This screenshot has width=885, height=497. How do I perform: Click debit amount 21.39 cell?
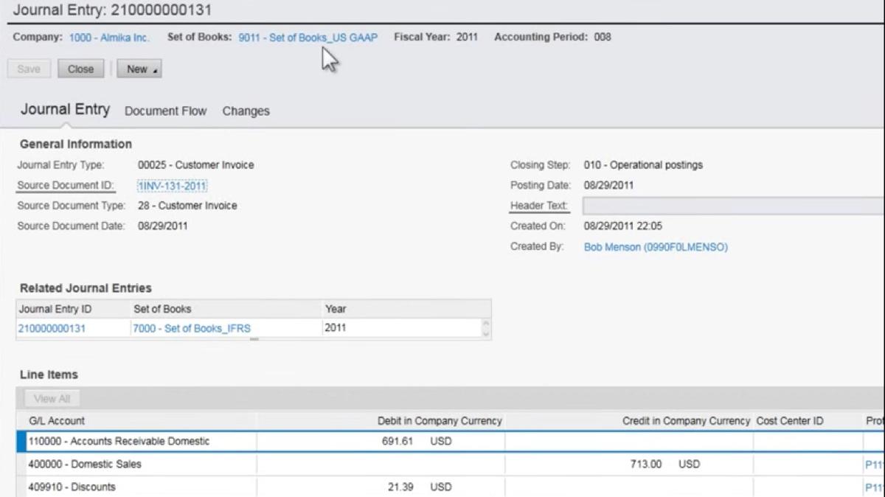[x=381, y=487]
